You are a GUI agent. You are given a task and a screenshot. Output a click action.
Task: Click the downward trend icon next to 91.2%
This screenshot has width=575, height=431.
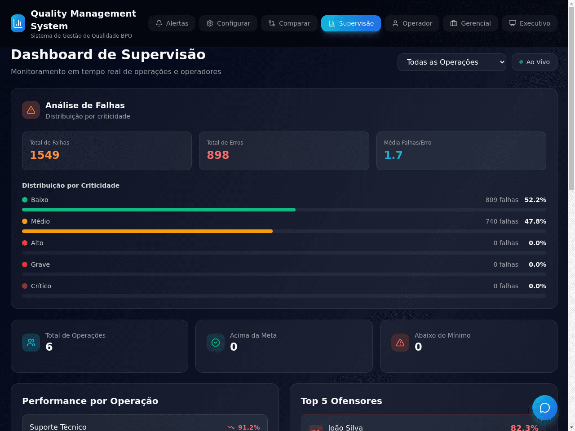[x=231, y=427]
